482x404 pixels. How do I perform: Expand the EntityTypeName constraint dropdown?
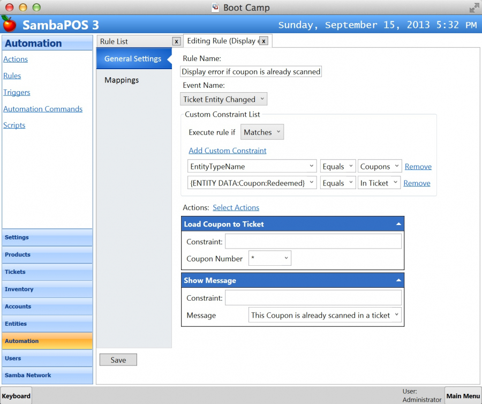click(252, 167)
